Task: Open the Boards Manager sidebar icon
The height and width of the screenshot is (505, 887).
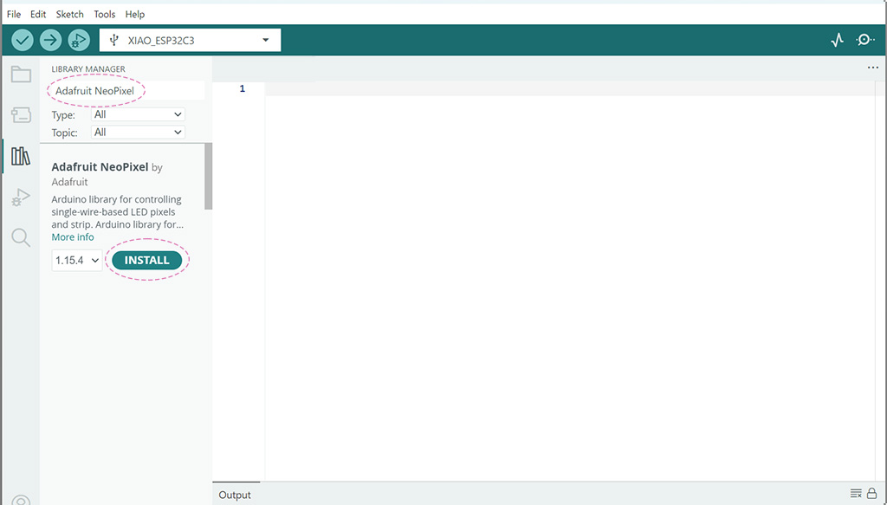Action: coord(21,114)
